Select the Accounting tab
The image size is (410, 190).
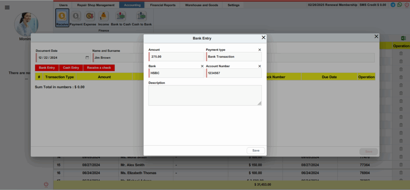[x=132, y=5]
